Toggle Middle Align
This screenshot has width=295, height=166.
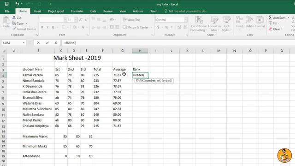coord(99,19)
